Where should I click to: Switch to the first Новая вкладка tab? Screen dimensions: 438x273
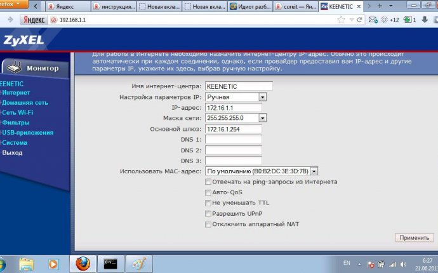(159, 6)
